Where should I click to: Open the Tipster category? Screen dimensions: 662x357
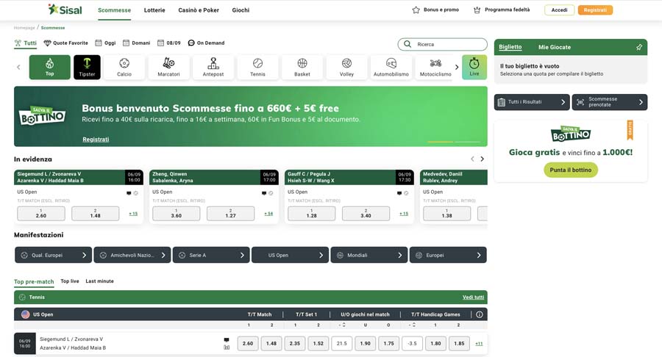(87, 67)
